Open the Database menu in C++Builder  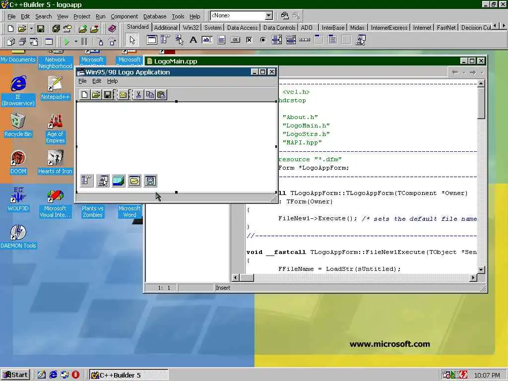[x=155, y=16]
